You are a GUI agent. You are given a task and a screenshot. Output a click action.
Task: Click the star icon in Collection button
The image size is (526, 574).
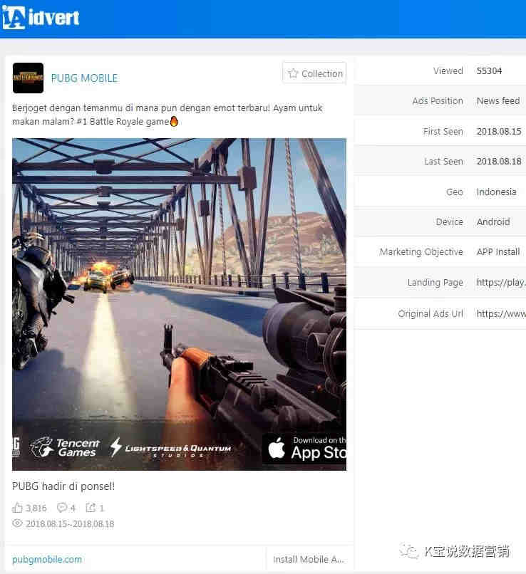(293, 73)
